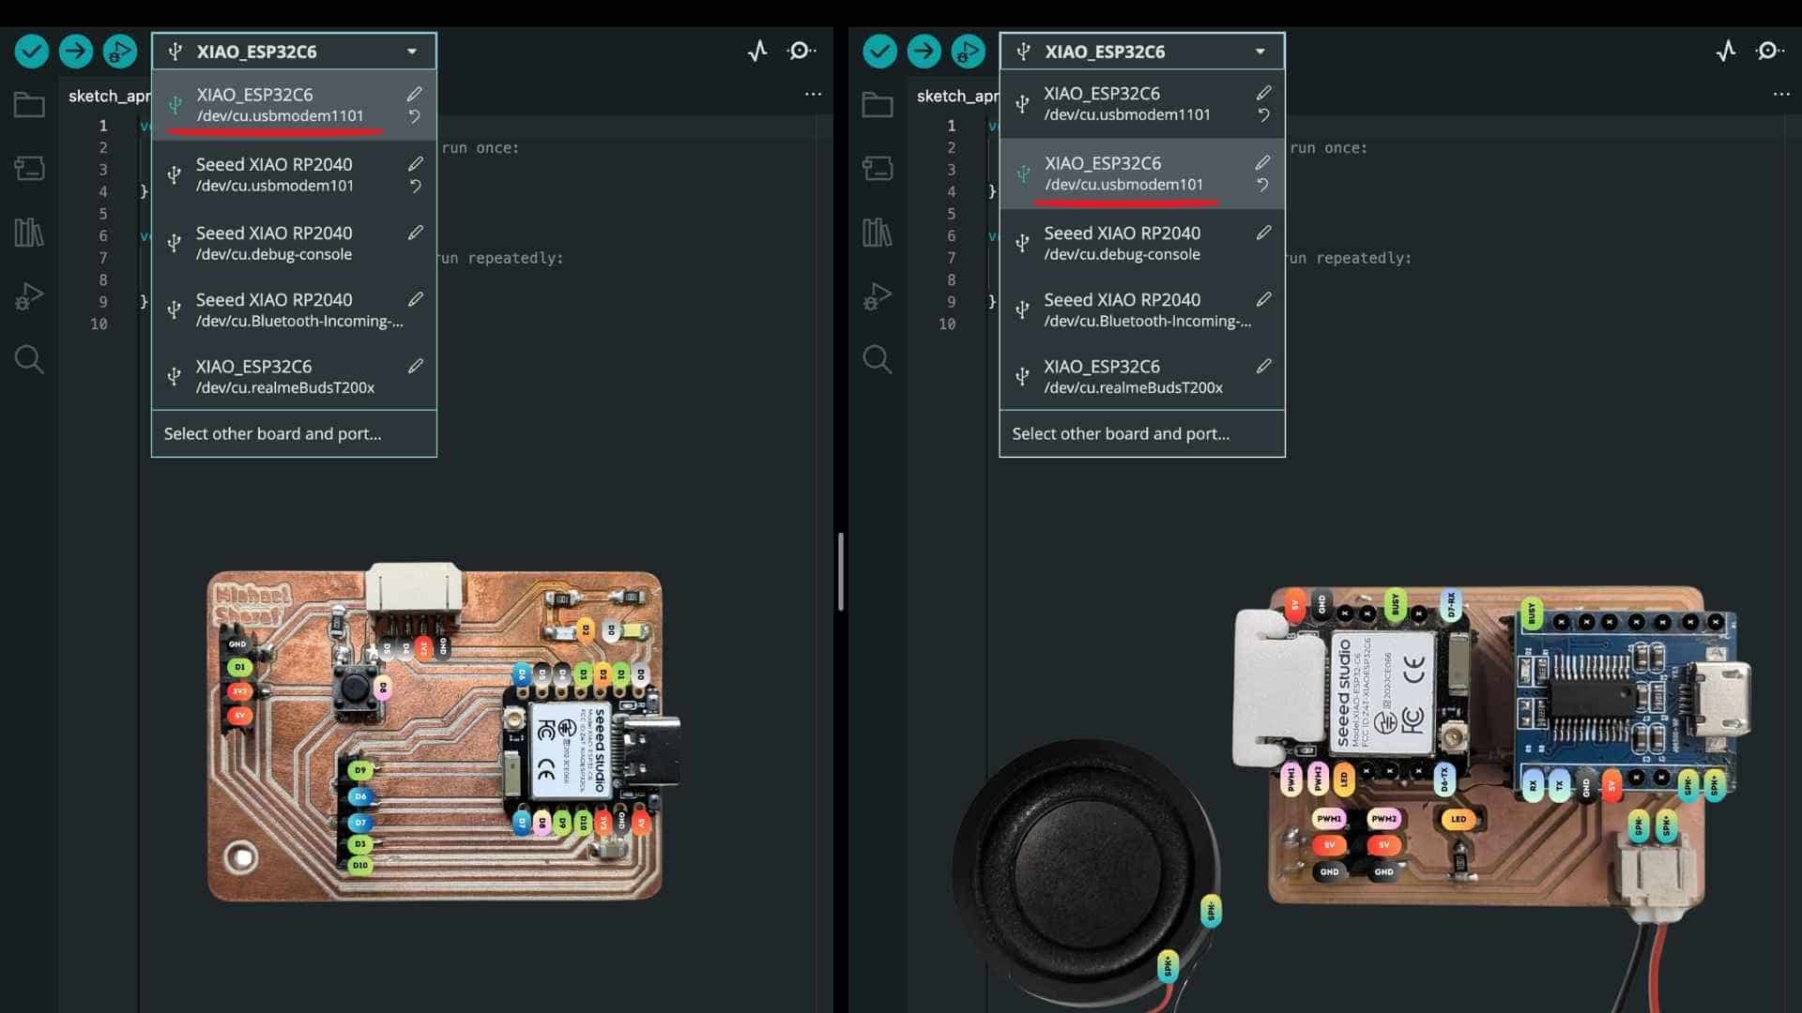
Task: Expand XIAO_ESP32C6 board selector in left window
Action: point(294,52)
